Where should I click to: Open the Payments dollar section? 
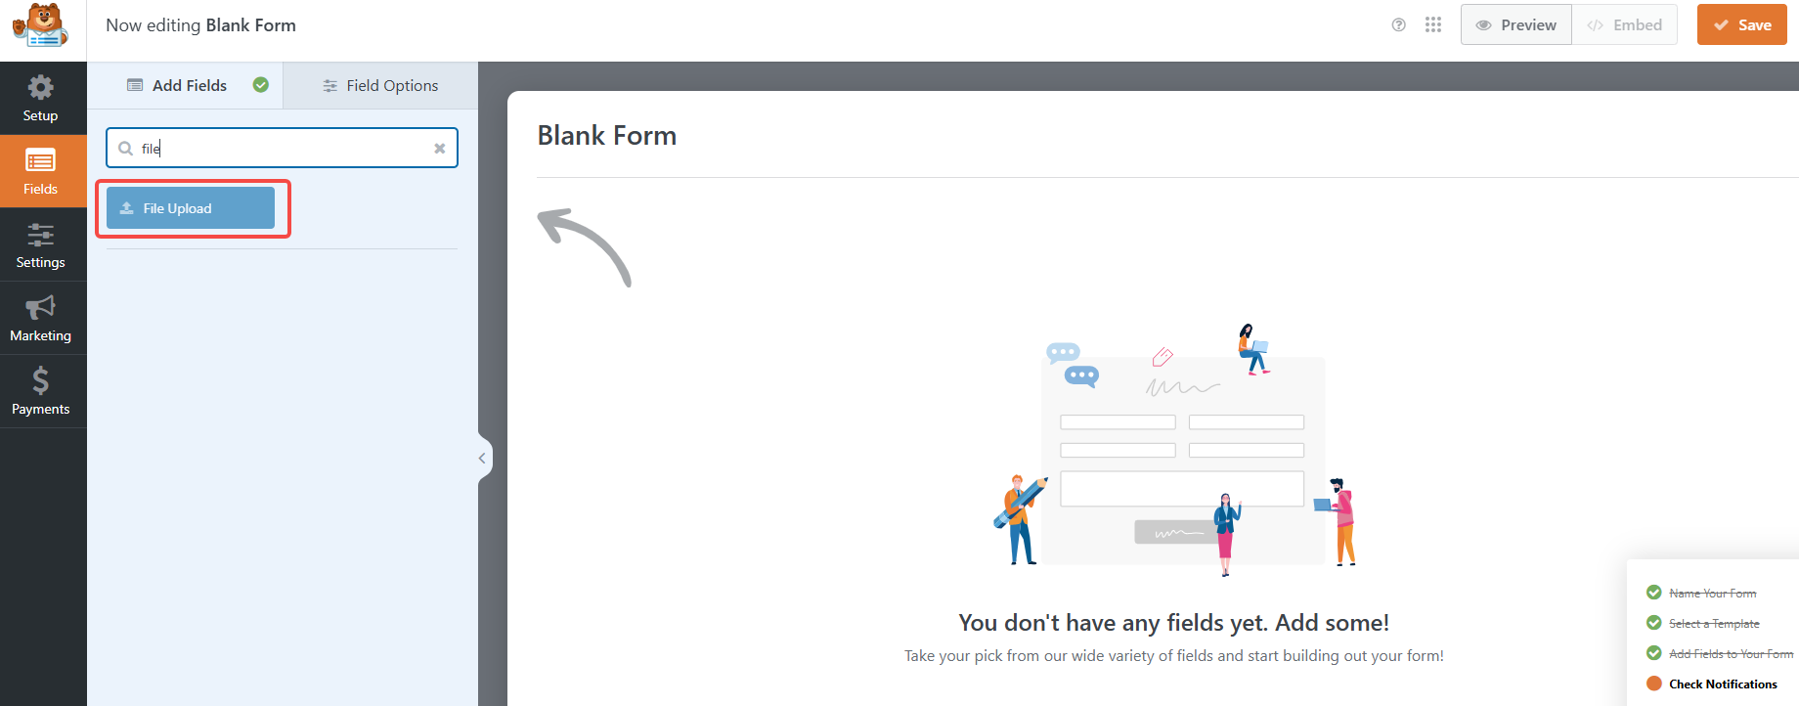coord(40,381)
